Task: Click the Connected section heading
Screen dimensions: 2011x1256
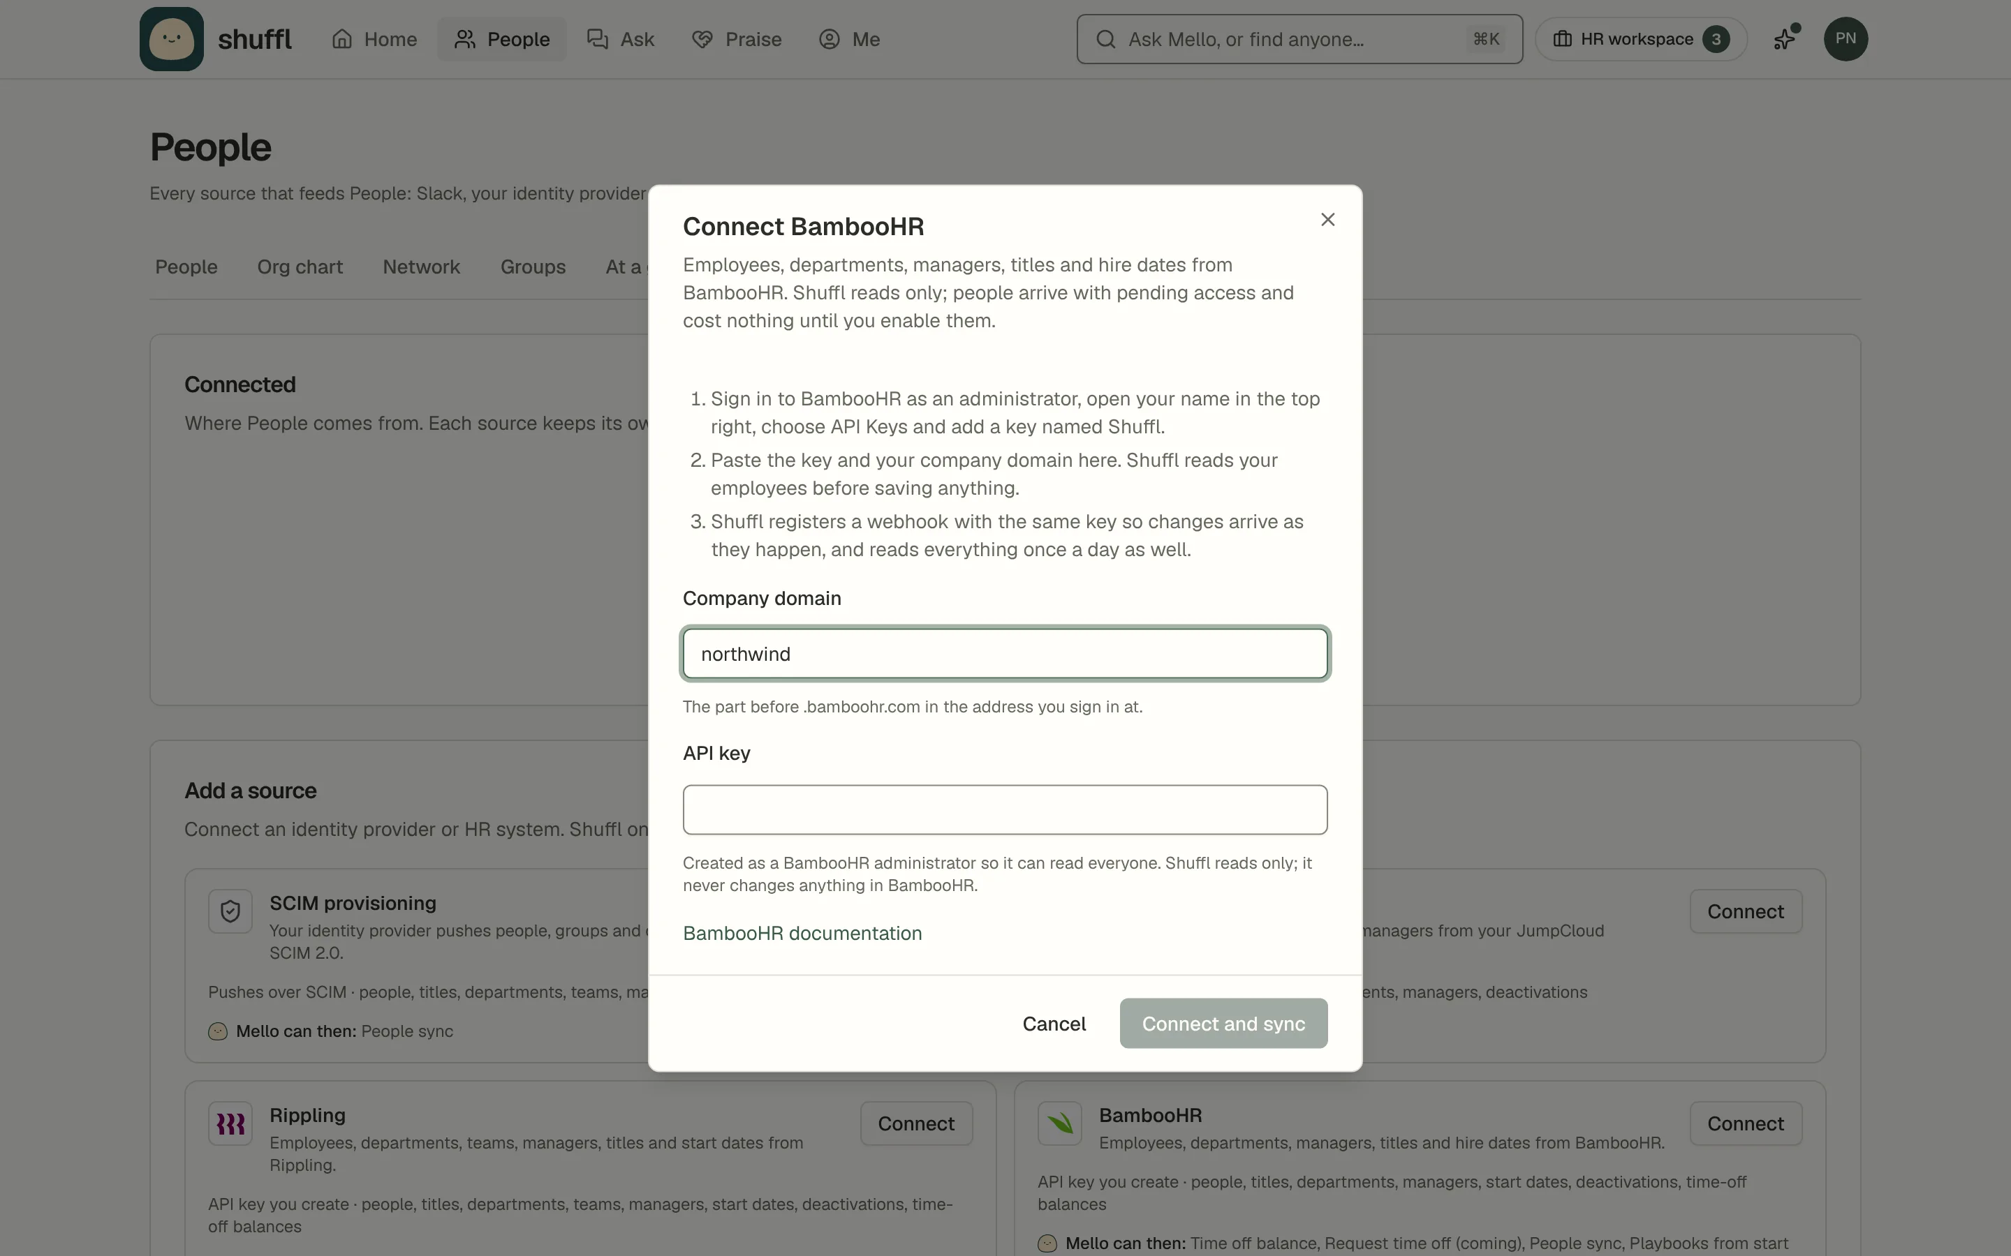Action: 240,384
